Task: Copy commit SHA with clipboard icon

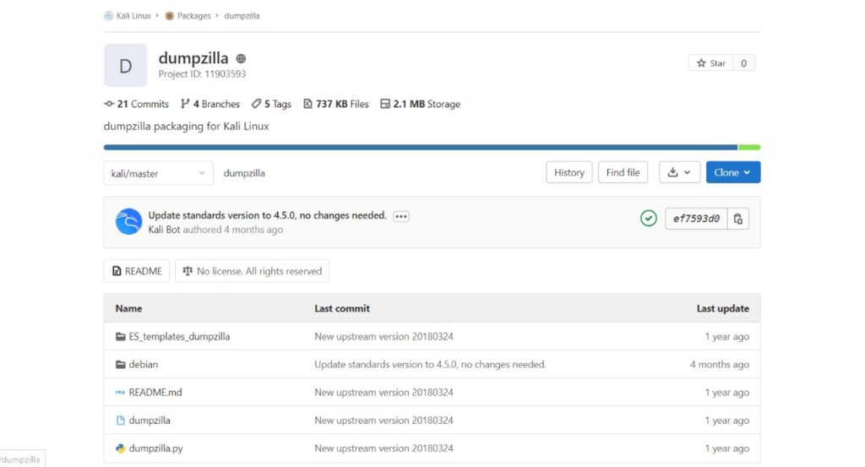Action: [x=738, y=219]
